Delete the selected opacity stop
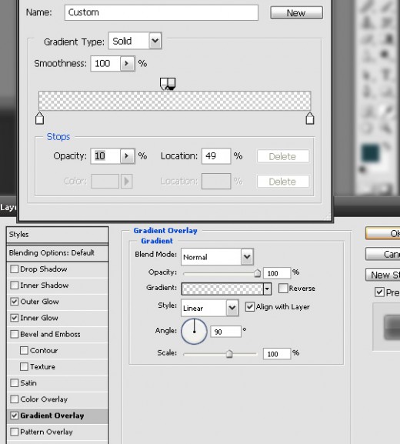Screen dimensions: 400x444 pyautogui.click(x=283, y=156)
